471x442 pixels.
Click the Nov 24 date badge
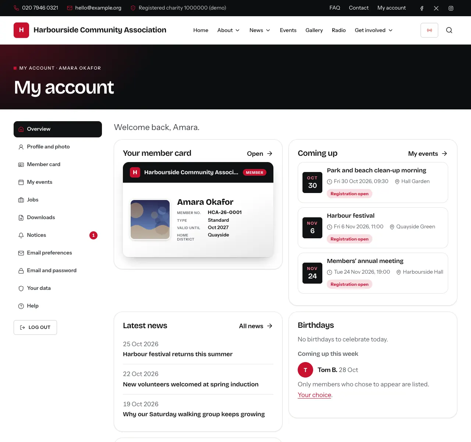pyautogui.click(x=312, y=273)
